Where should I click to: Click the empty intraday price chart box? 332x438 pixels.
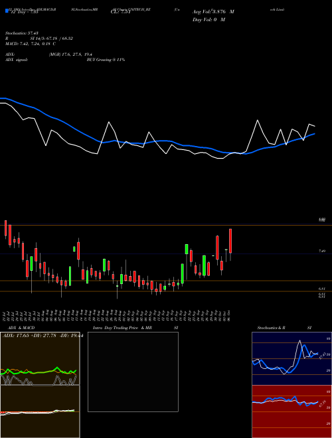click(133, 372)
